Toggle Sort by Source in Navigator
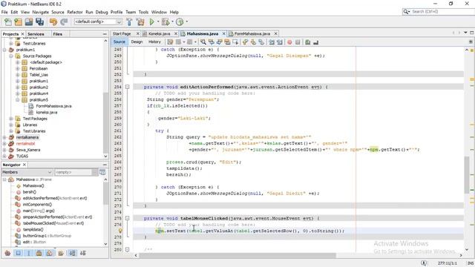Image resolution: width=475 pixels, height=267 pixels. (x=82, y=253)
